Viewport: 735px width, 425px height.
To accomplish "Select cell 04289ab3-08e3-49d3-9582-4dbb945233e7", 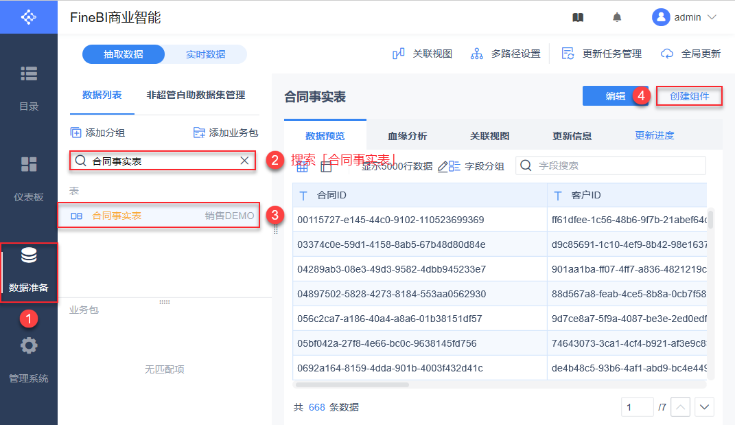I will coord(419,269).
